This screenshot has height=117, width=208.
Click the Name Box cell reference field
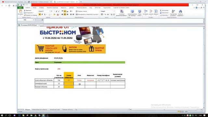pos(25,20)
